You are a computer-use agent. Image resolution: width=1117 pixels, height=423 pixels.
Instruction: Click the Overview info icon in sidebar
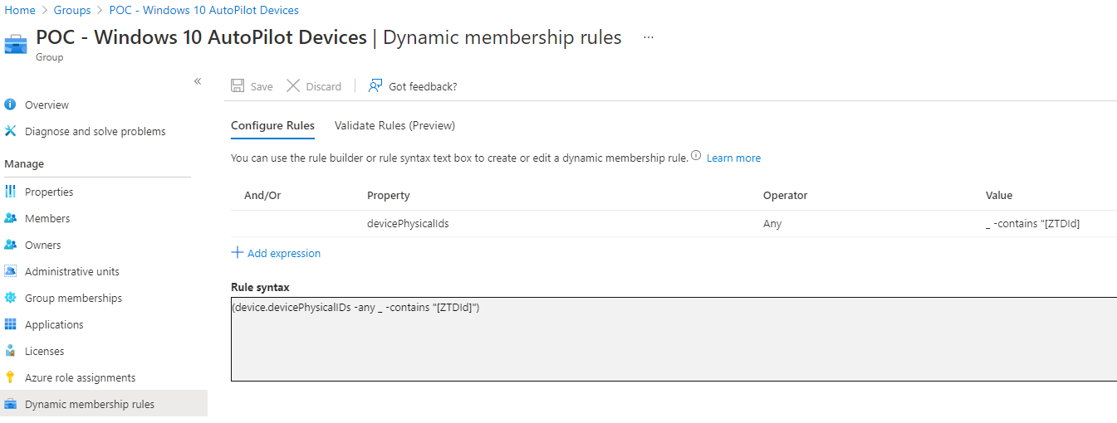click(10, 105)
